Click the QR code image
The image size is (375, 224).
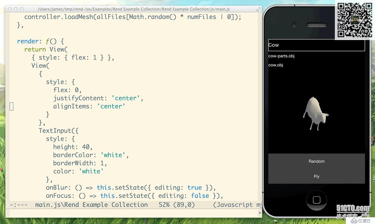coord(355,20)
